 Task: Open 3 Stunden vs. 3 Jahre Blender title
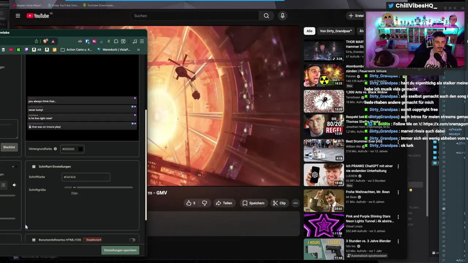pyautogui.click(x=368, y=241)
